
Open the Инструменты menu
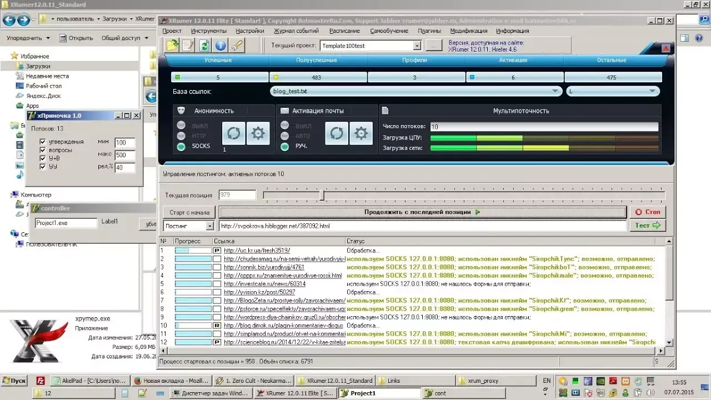208,31
